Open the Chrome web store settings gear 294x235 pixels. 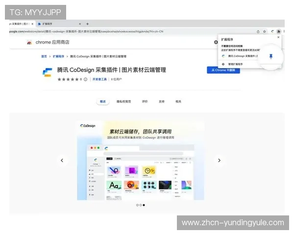(x=216, y=42)
